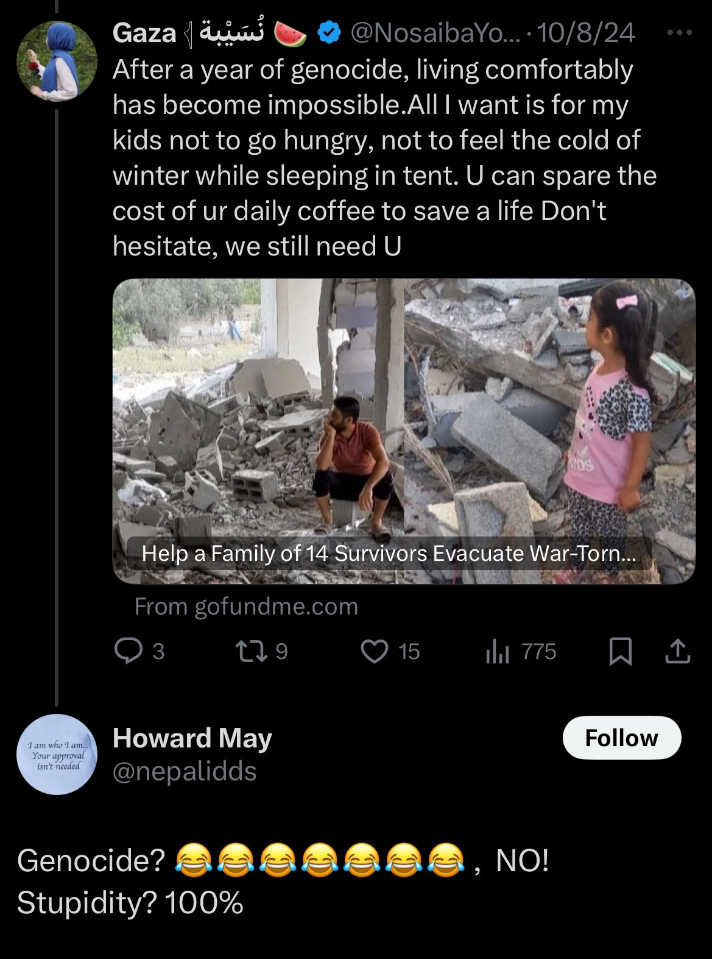
Task: Follow Howard May
Action: click(621, 738)
